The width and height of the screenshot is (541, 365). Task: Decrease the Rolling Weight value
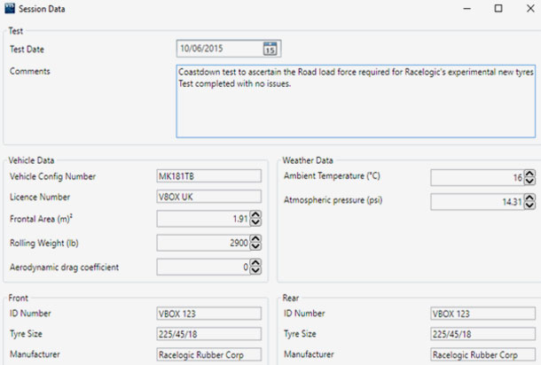click(255, 245)
